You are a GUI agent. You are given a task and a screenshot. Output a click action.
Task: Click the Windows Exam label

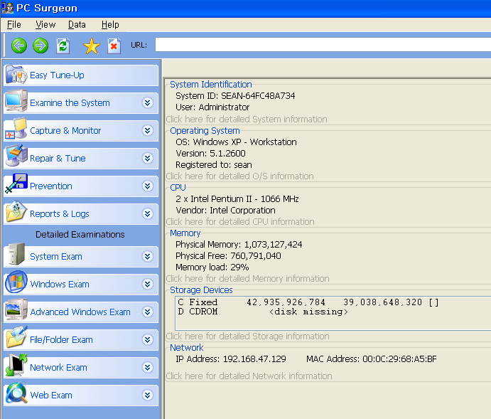(x=60, y=285)
